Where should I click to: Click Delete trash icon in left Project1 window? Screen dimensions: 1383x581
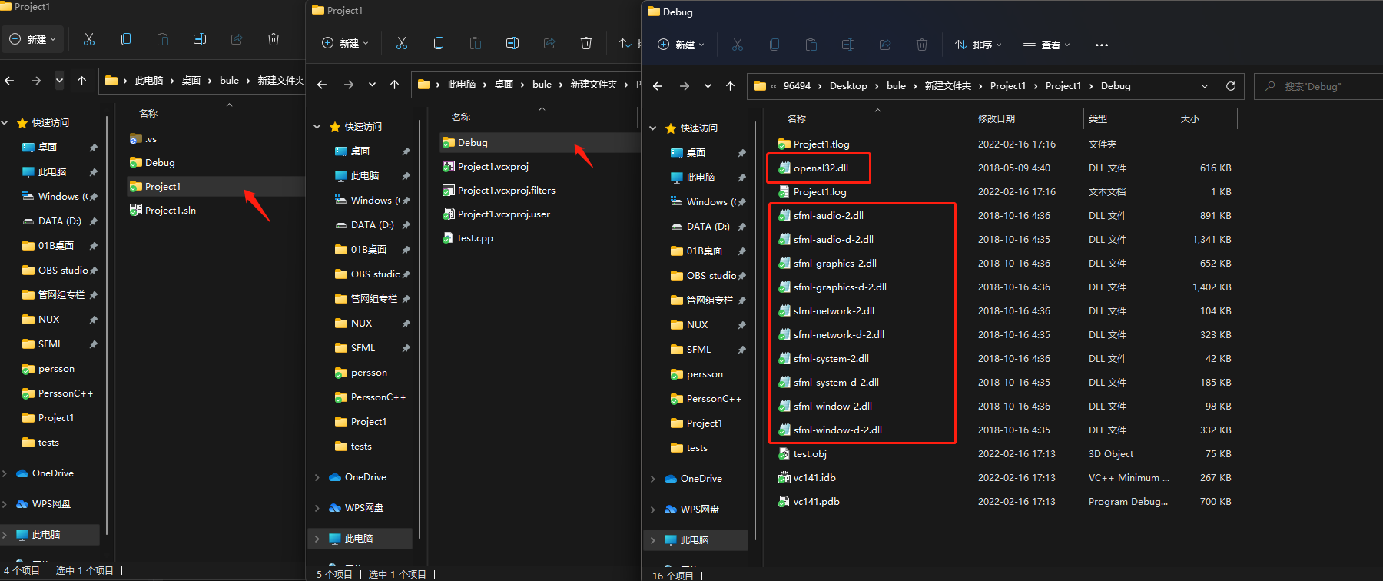(274, 39)
